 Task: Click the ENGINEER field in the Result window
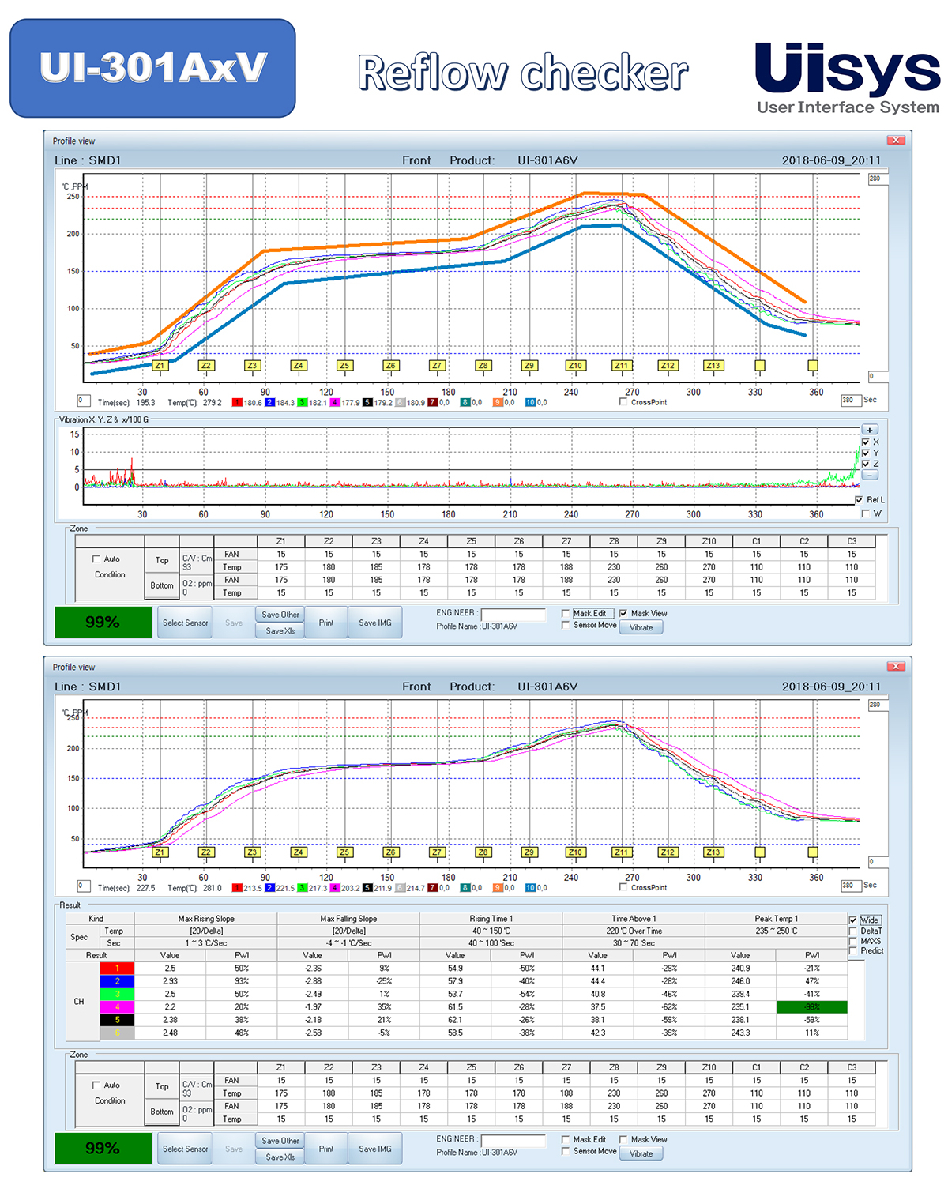point(513,1140)
